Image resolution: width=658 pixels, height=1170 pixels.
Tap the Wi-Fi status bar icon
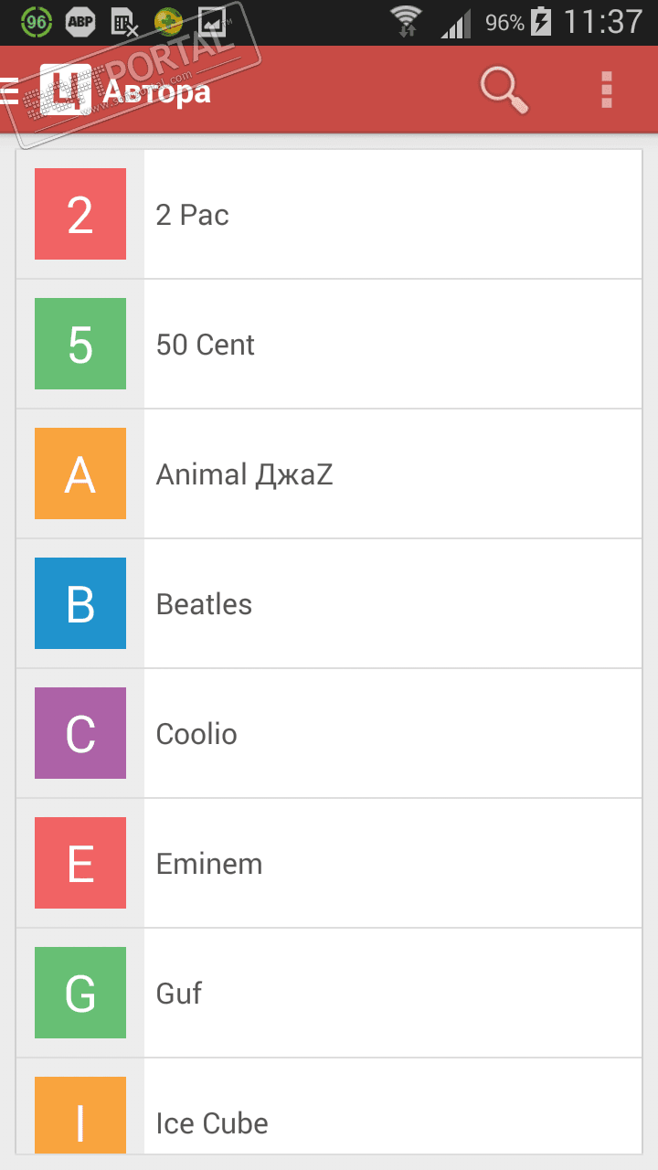[405, 21]
